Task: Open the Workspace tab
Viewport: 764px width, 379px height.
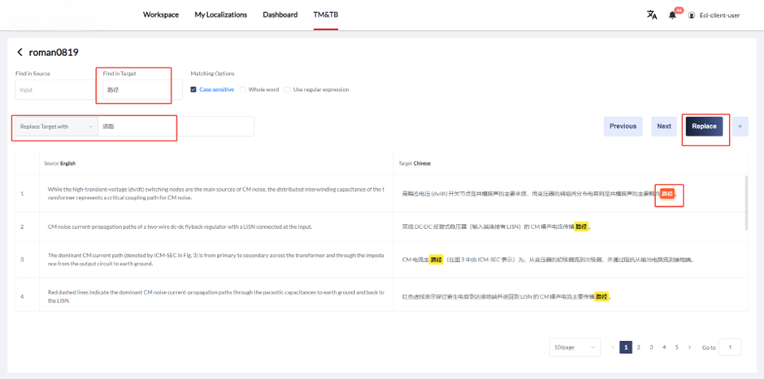Action: pos(161,15)
